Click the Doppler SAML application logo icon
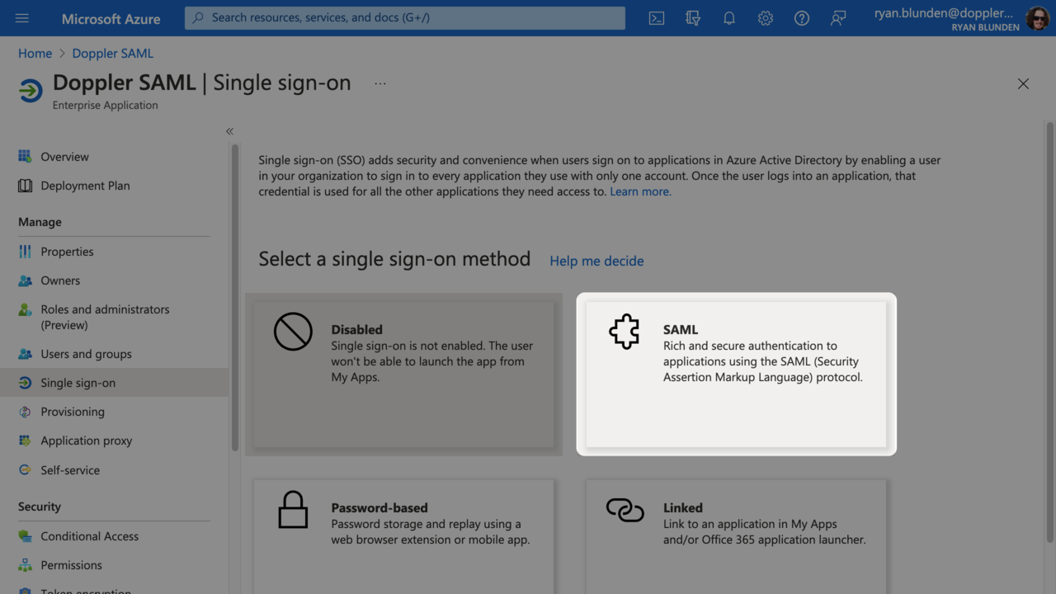This screenshot has height=594, width=1056. [x=31, y=91]
